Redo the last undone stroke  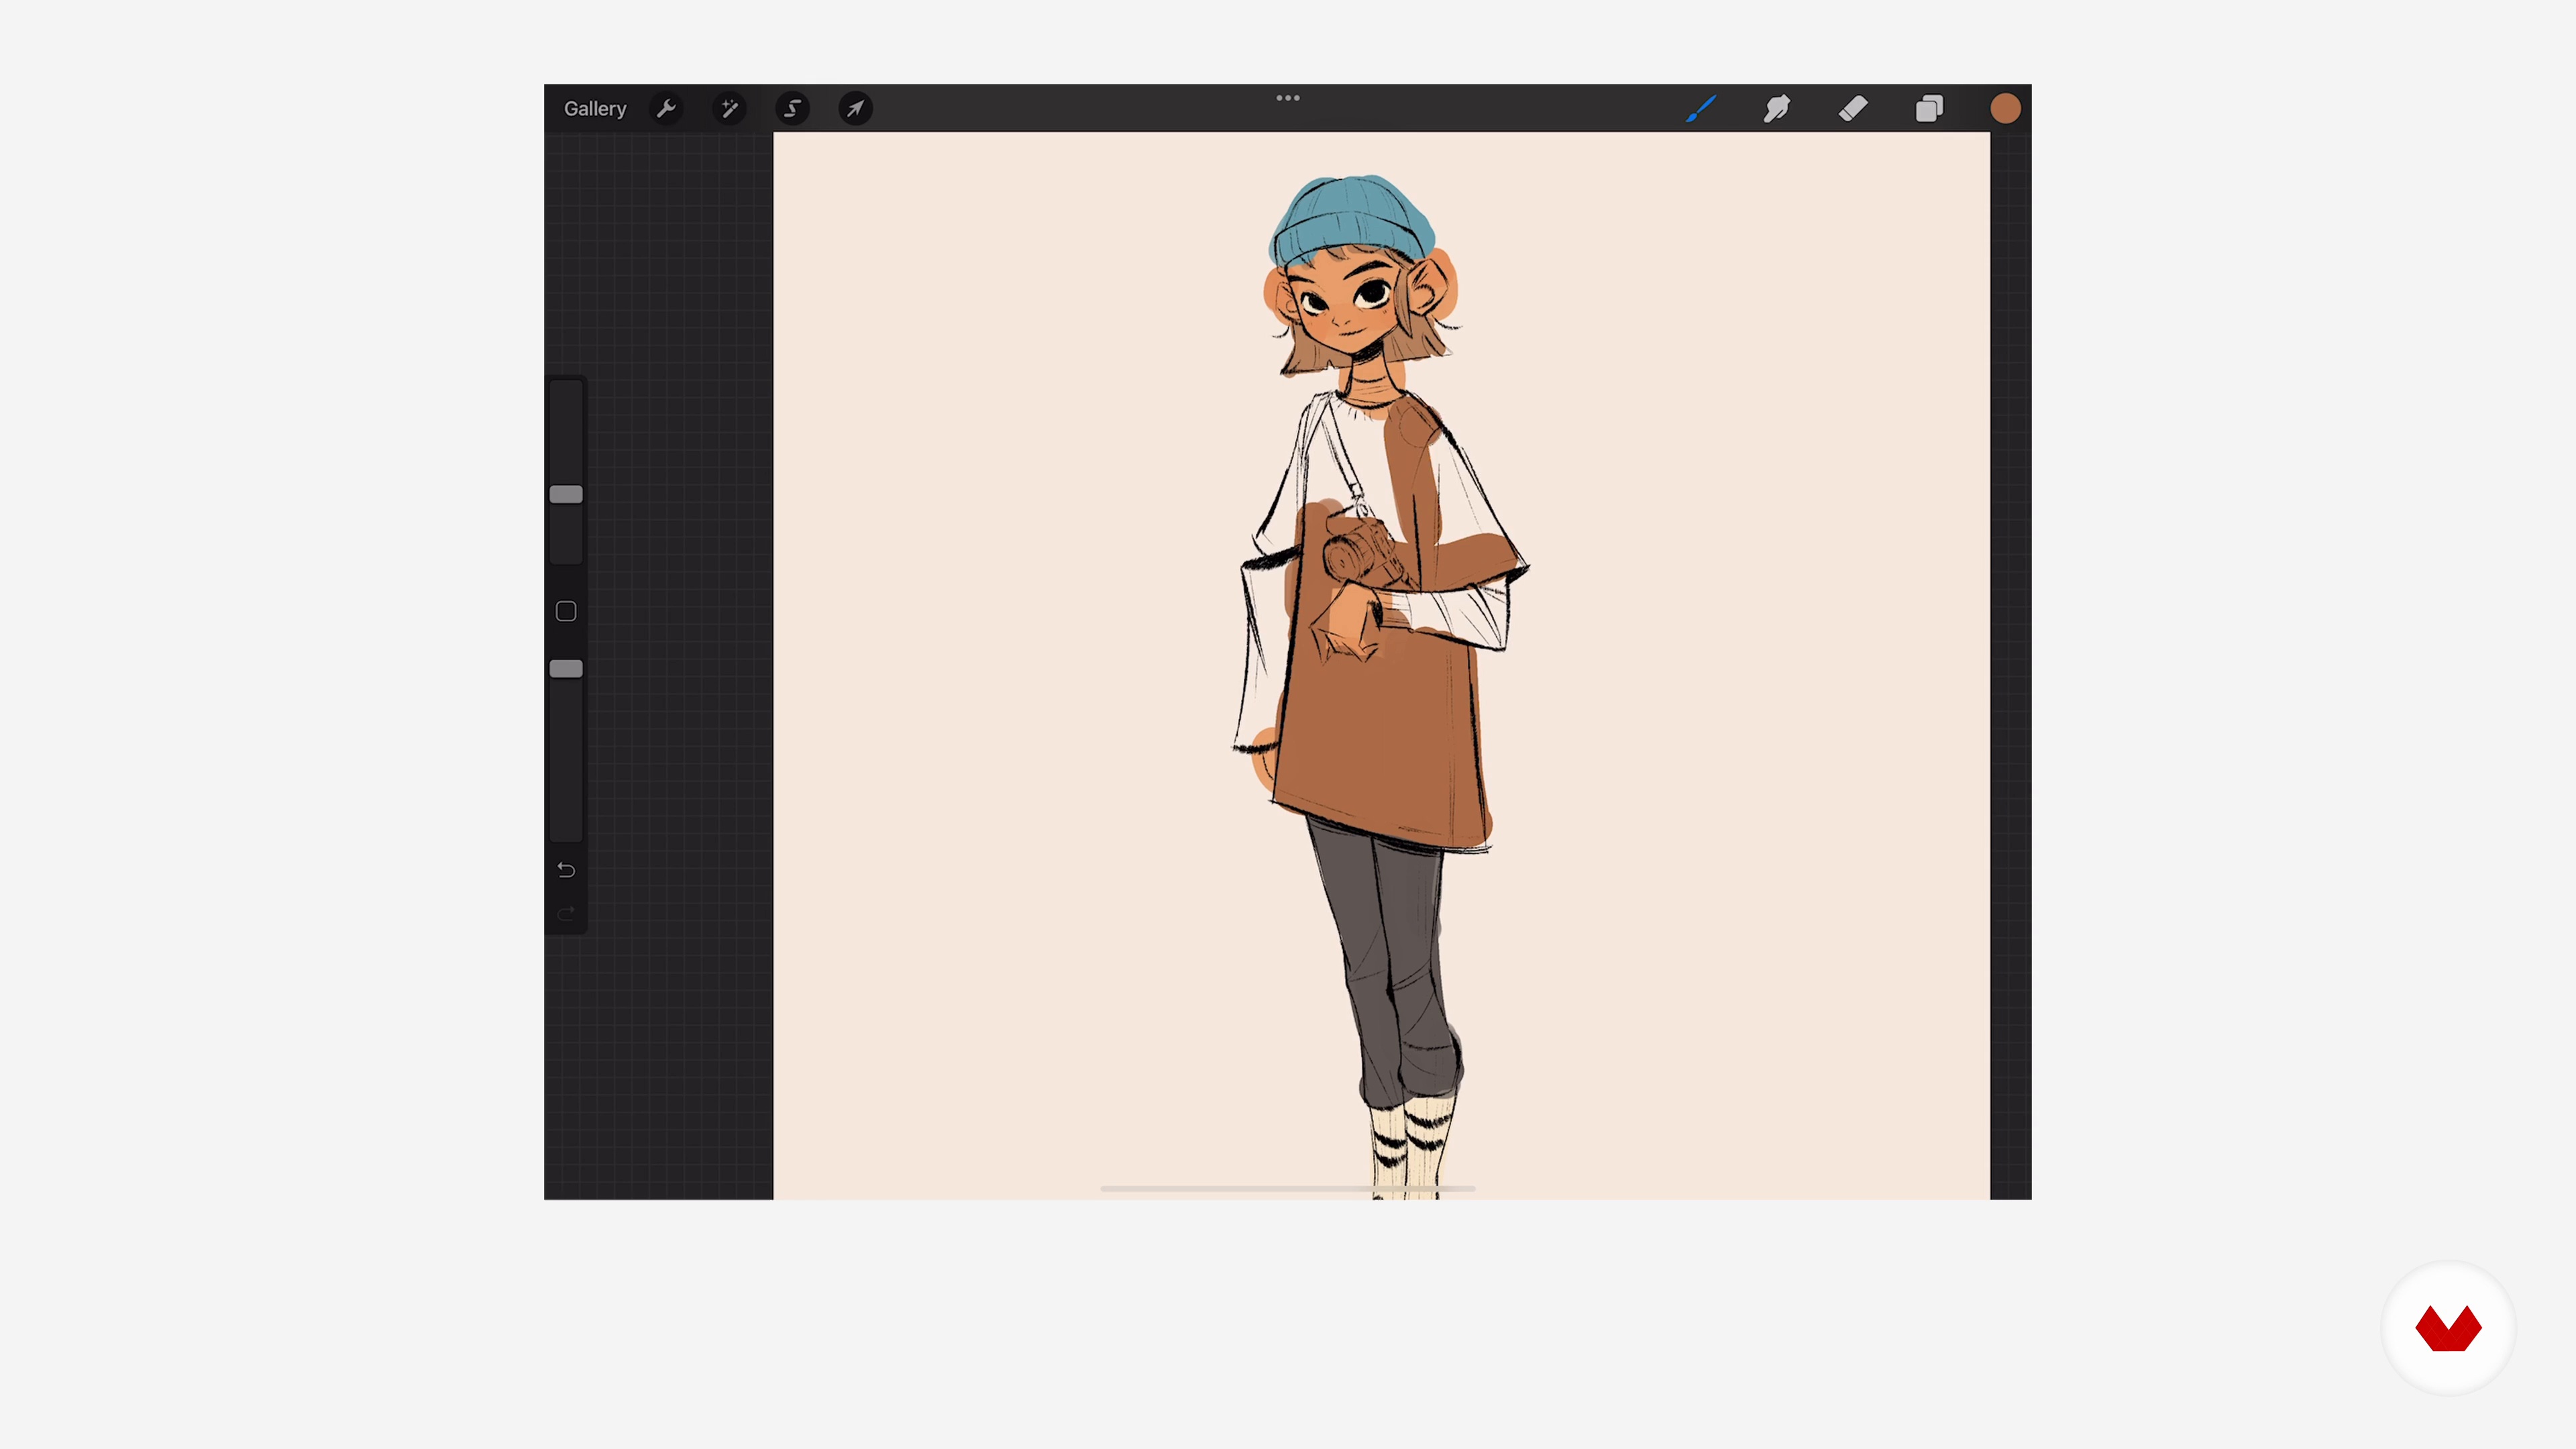pyautogui.click(x=566, y=914)
